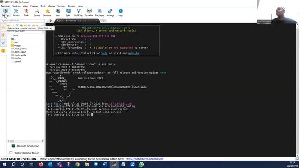Open the Servers toolbar icon
Image resolution: width=299 pixels, height=168 pixels.
pos(16,13)
